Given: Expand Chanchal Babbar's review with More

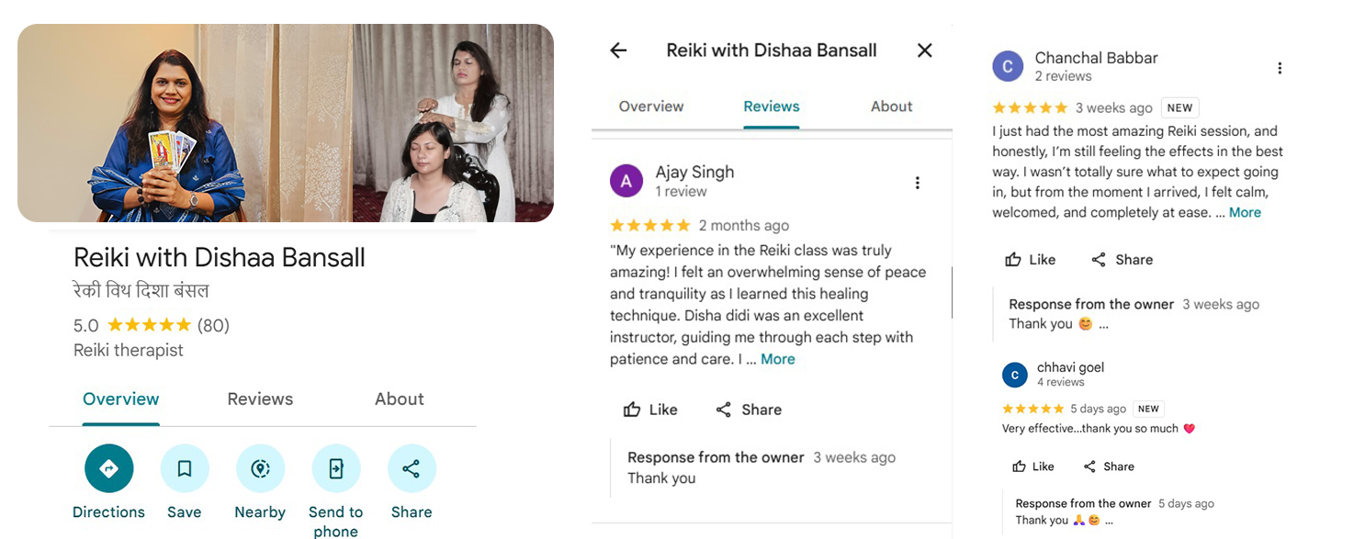Looking at the screenshot, I should click(1245, 212).
